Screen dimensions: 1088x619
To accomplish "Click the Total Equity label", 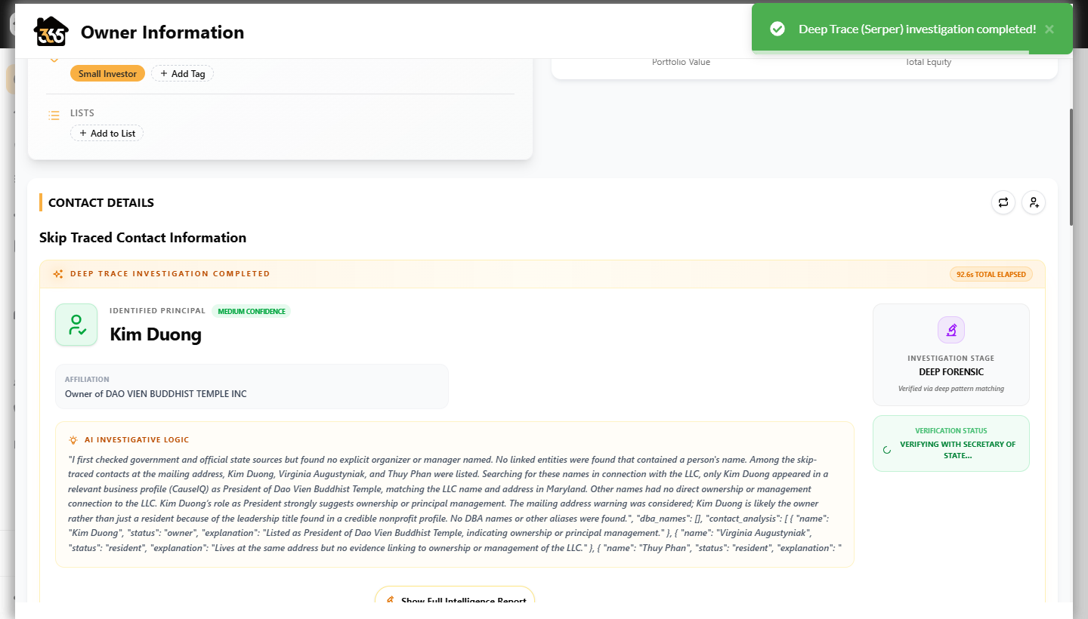I will click(928, 62).
